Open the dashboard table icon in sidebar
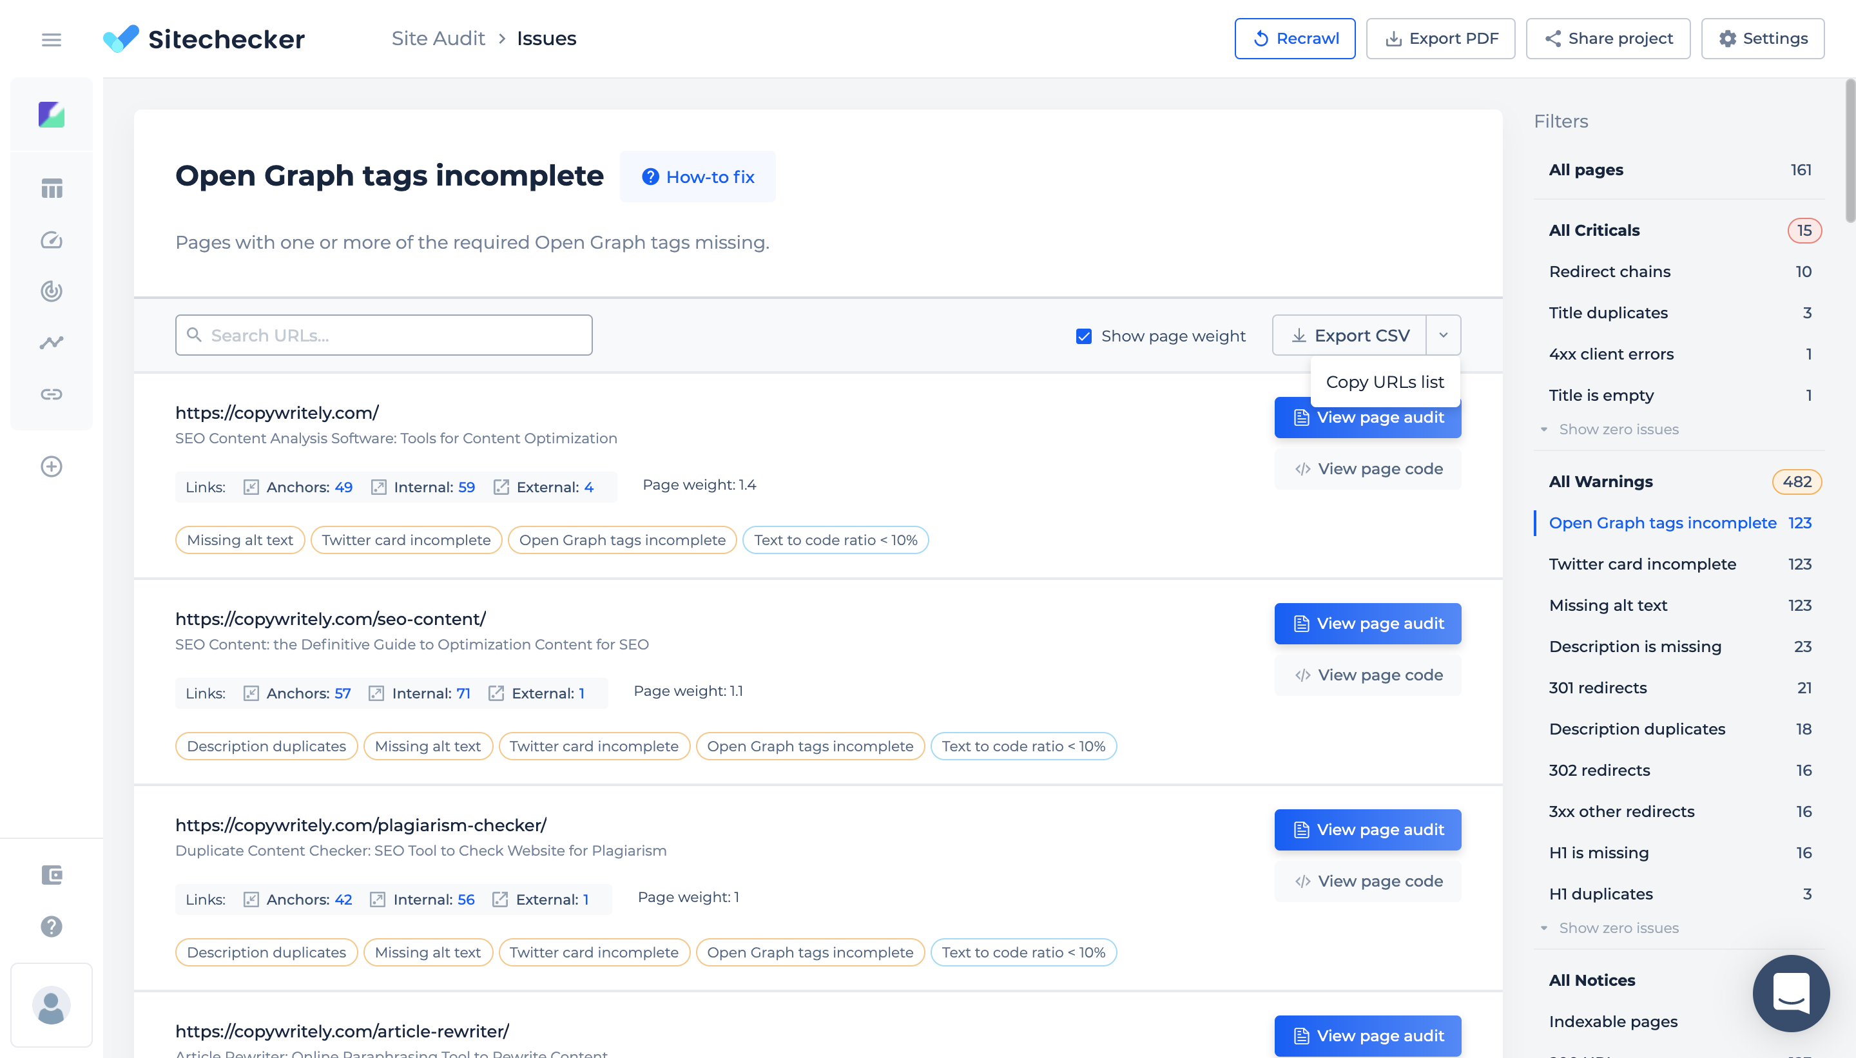 52,188
